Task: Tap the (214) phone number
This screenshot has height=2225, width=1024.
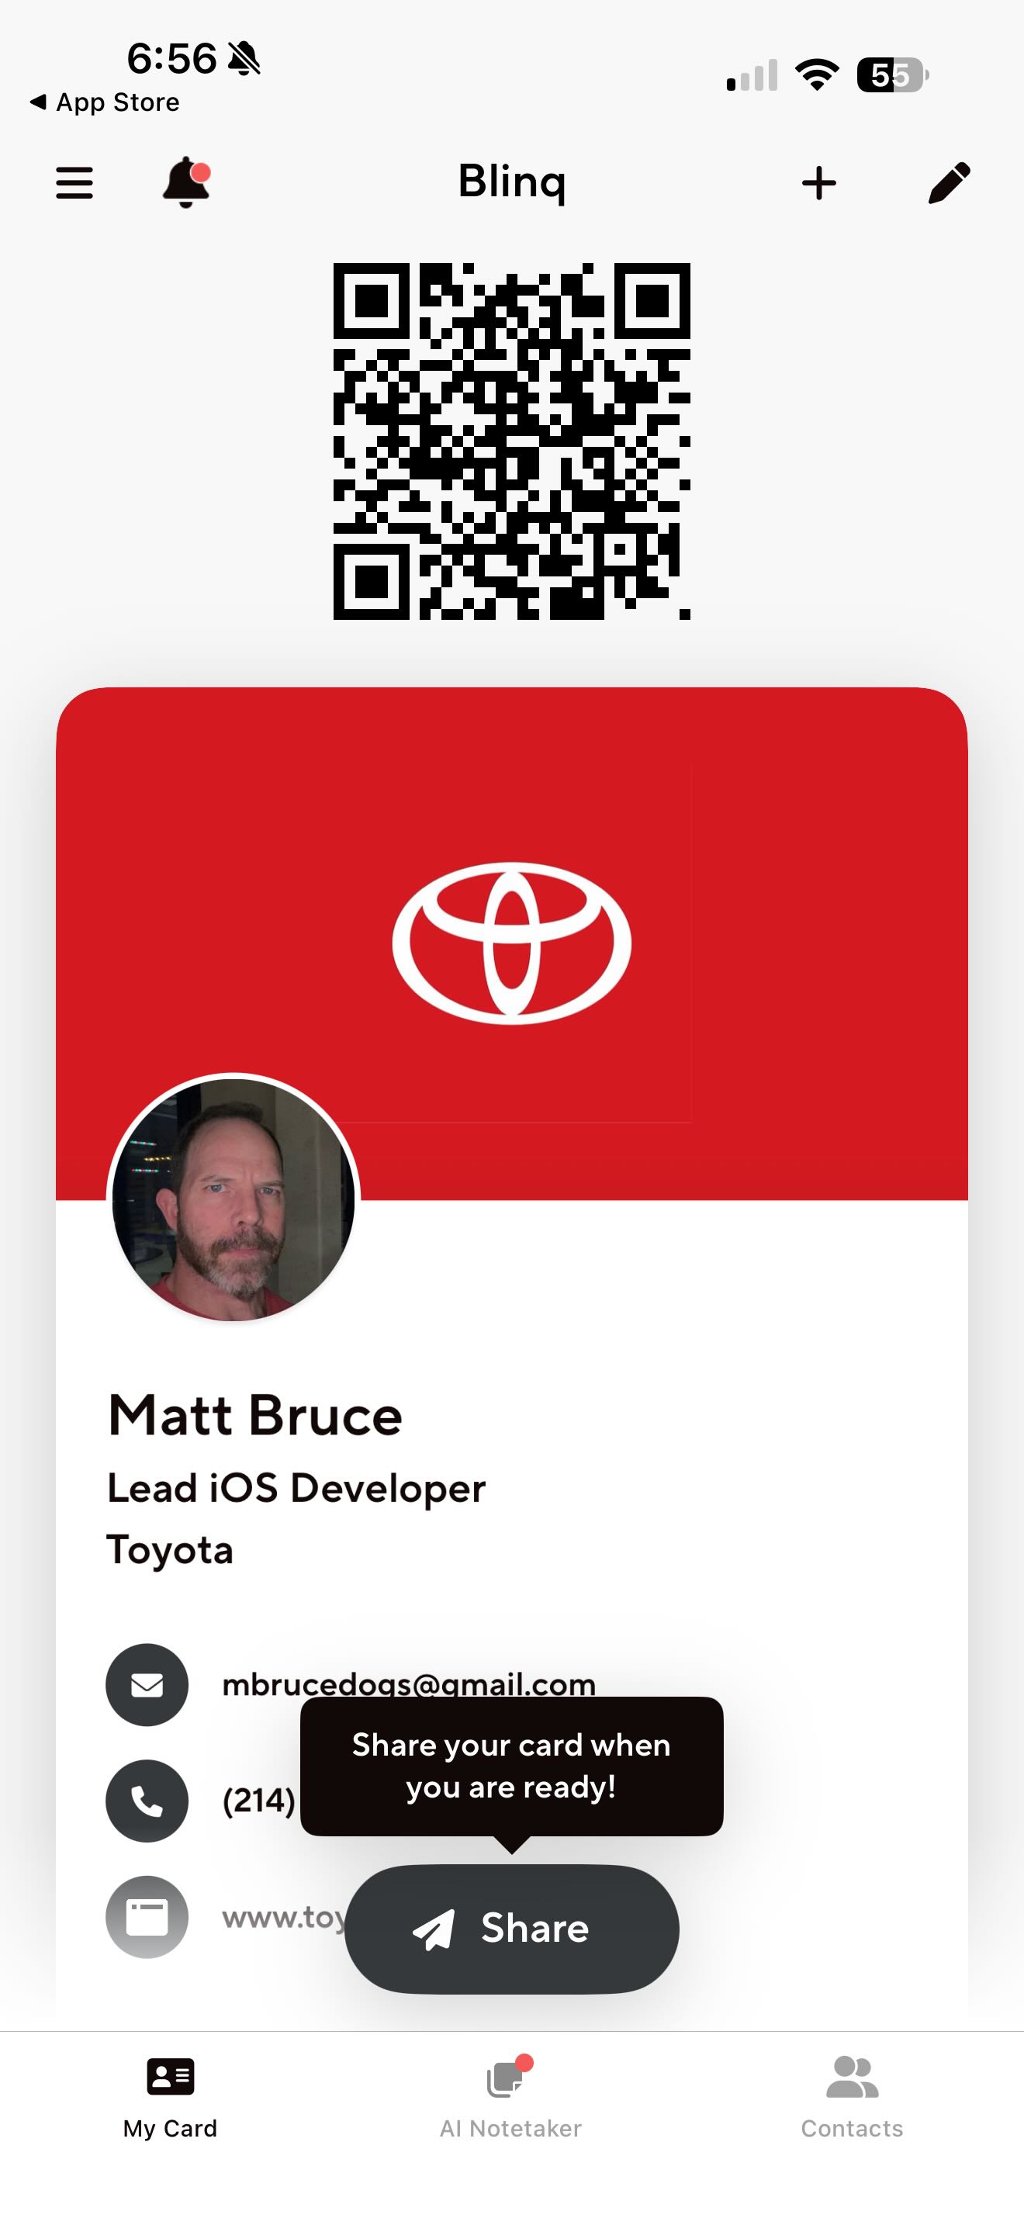Action: pyautogui.click(x=259, y=1801)
